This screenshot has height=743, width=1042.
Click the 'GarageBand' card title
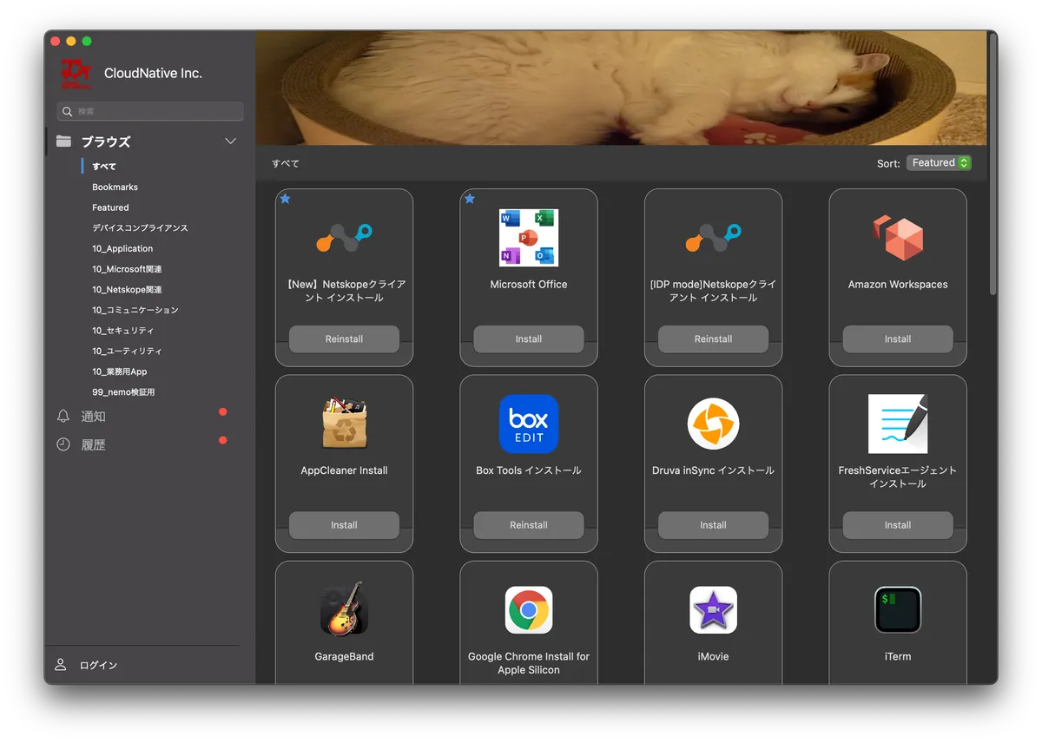tap(344, 657)
